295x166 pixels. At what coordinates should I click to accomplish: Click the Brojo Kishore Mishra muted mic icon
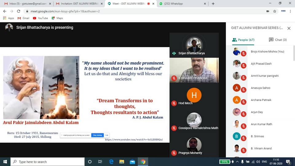[243, 53]
